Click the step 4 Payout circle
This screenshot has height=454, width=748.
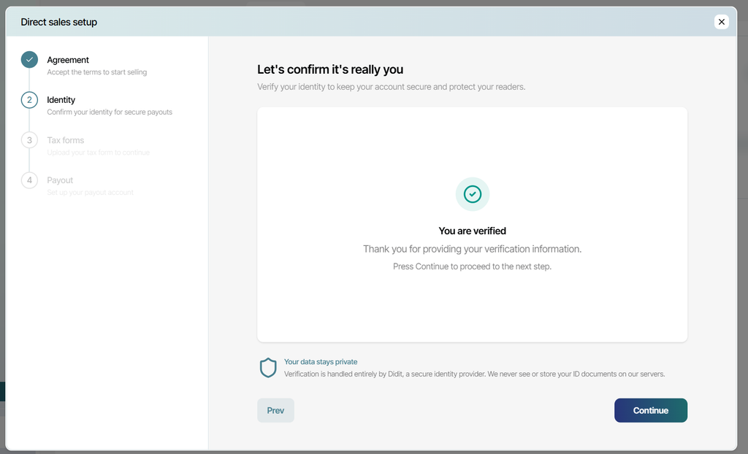pos(29,180)
